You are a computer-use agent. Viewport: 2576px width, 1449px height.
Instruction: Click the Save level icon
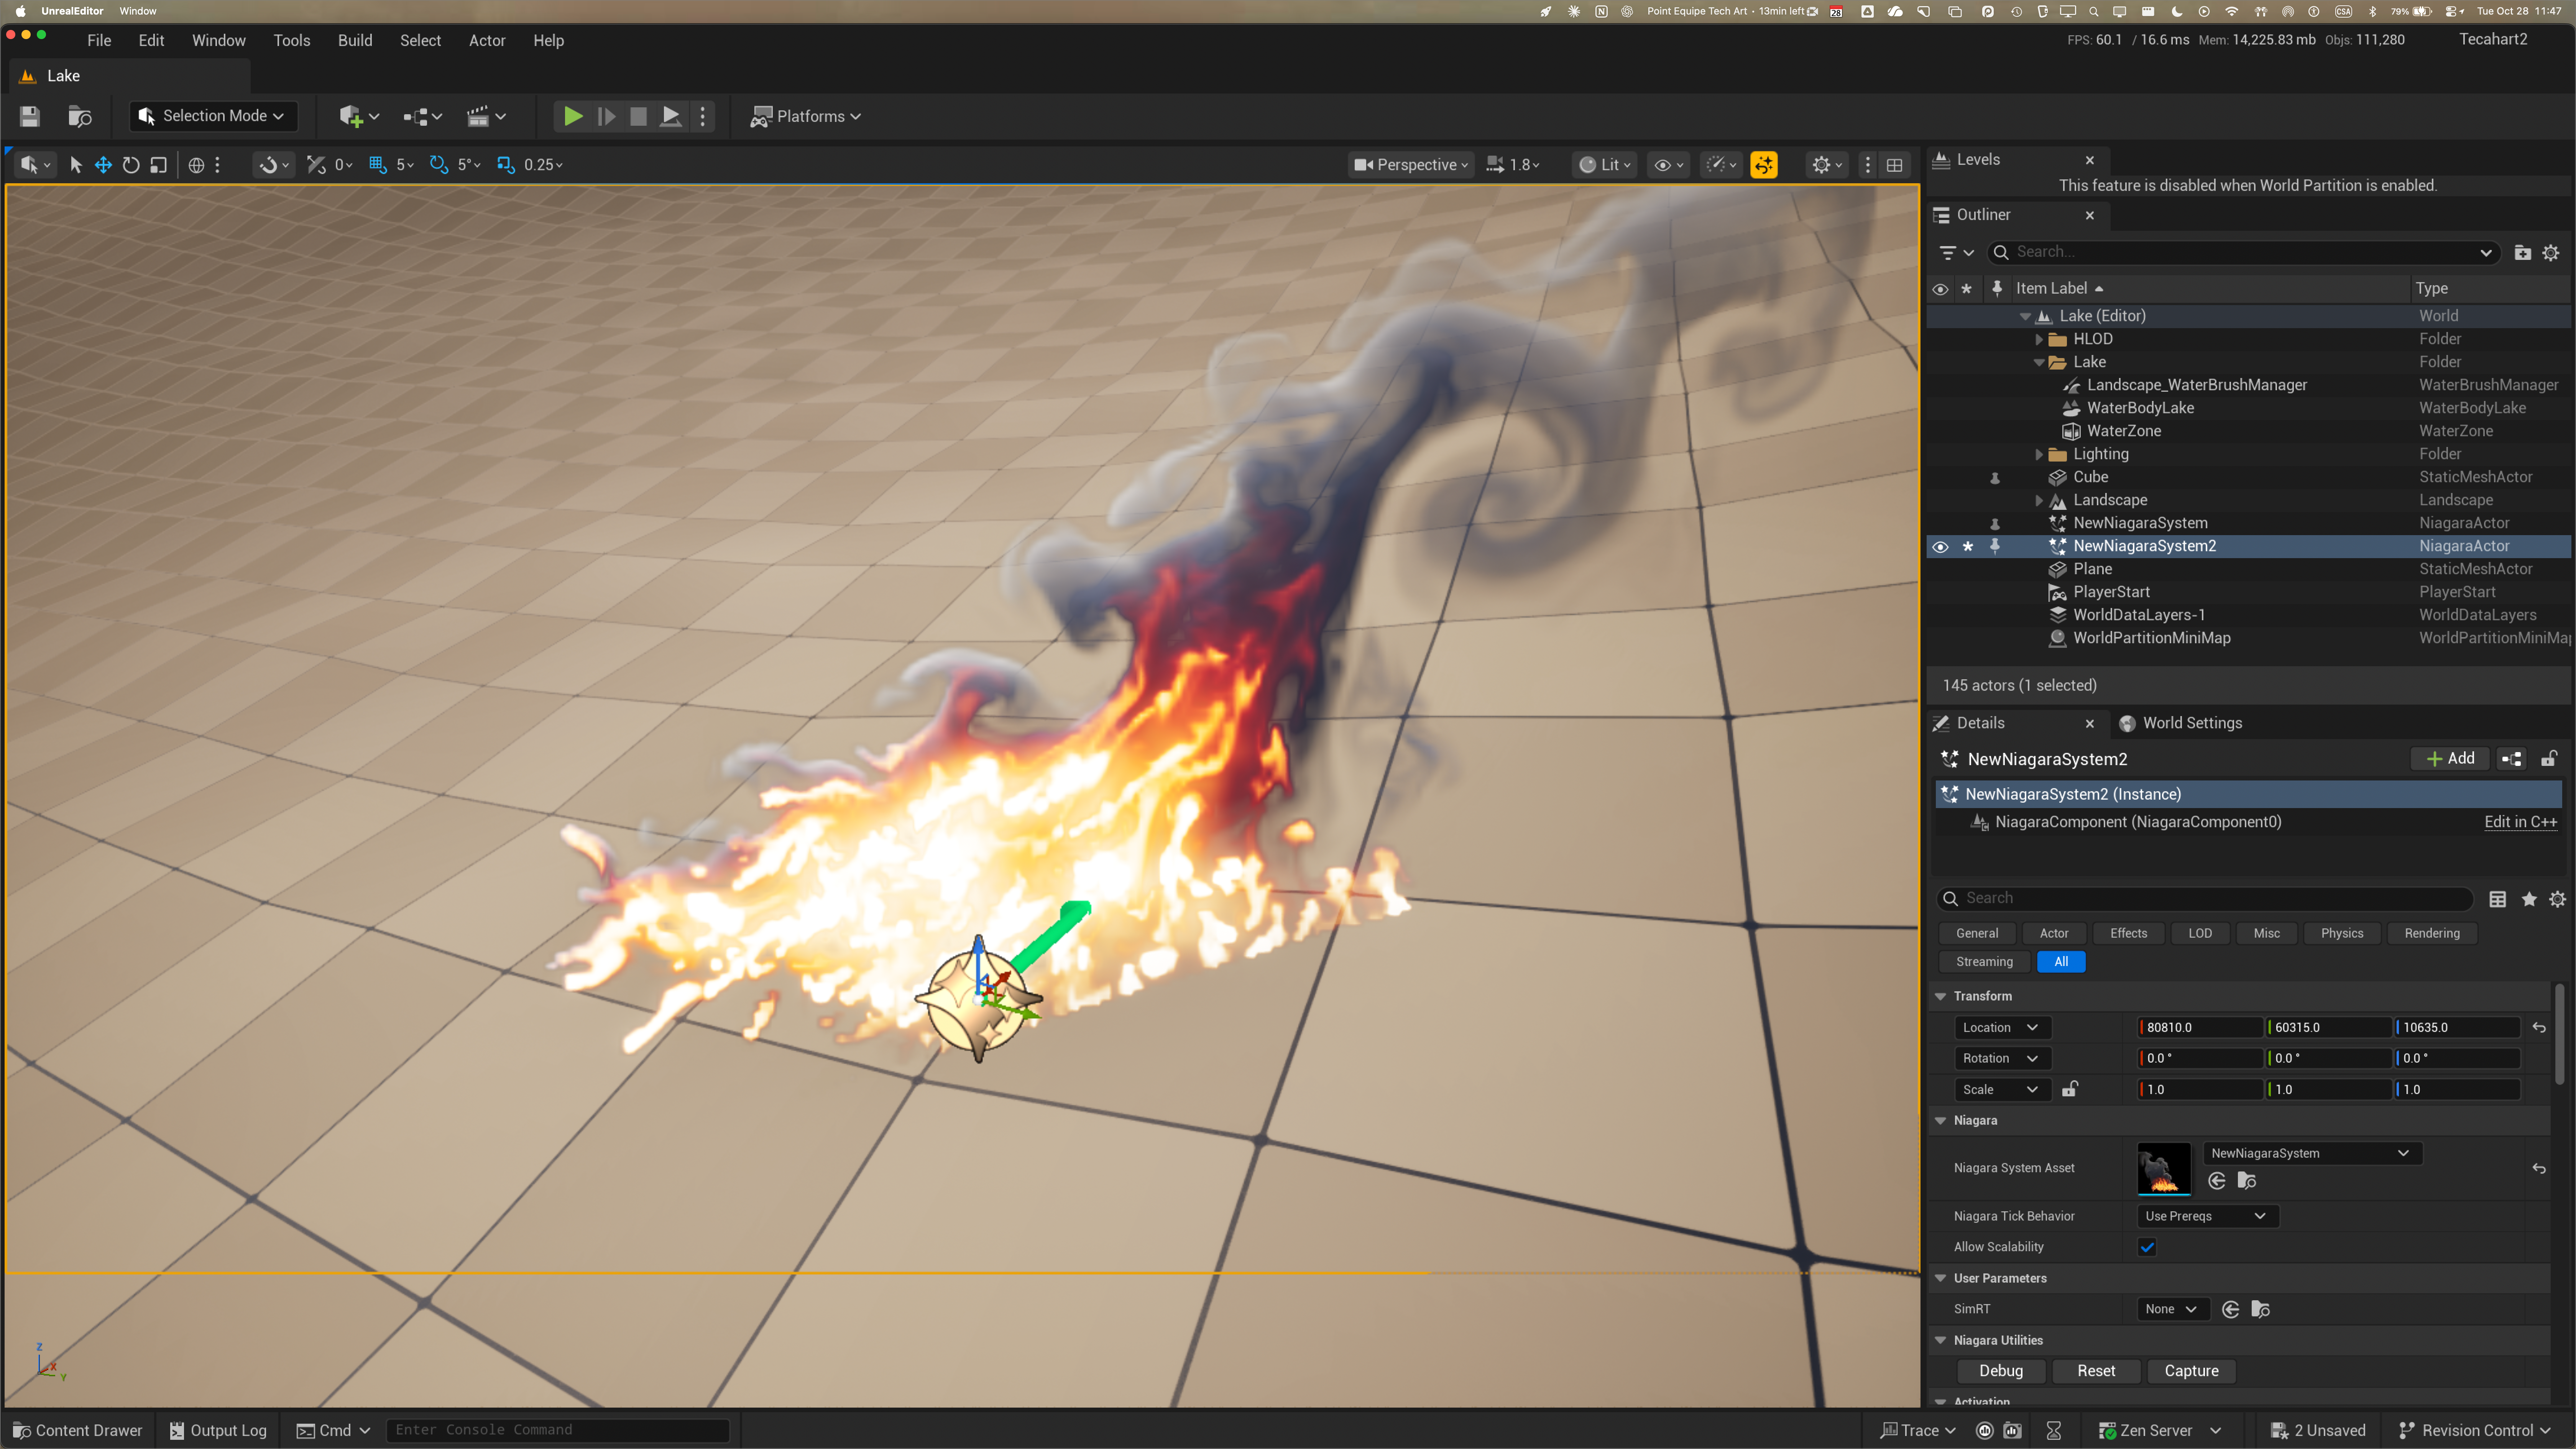(29, 116)
